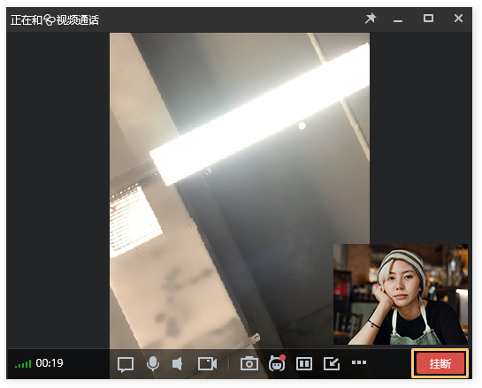Switch to side-by-side split view

[x=304, y=364]
